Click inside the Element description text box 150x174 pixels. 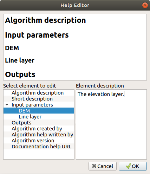pos(111,124)
